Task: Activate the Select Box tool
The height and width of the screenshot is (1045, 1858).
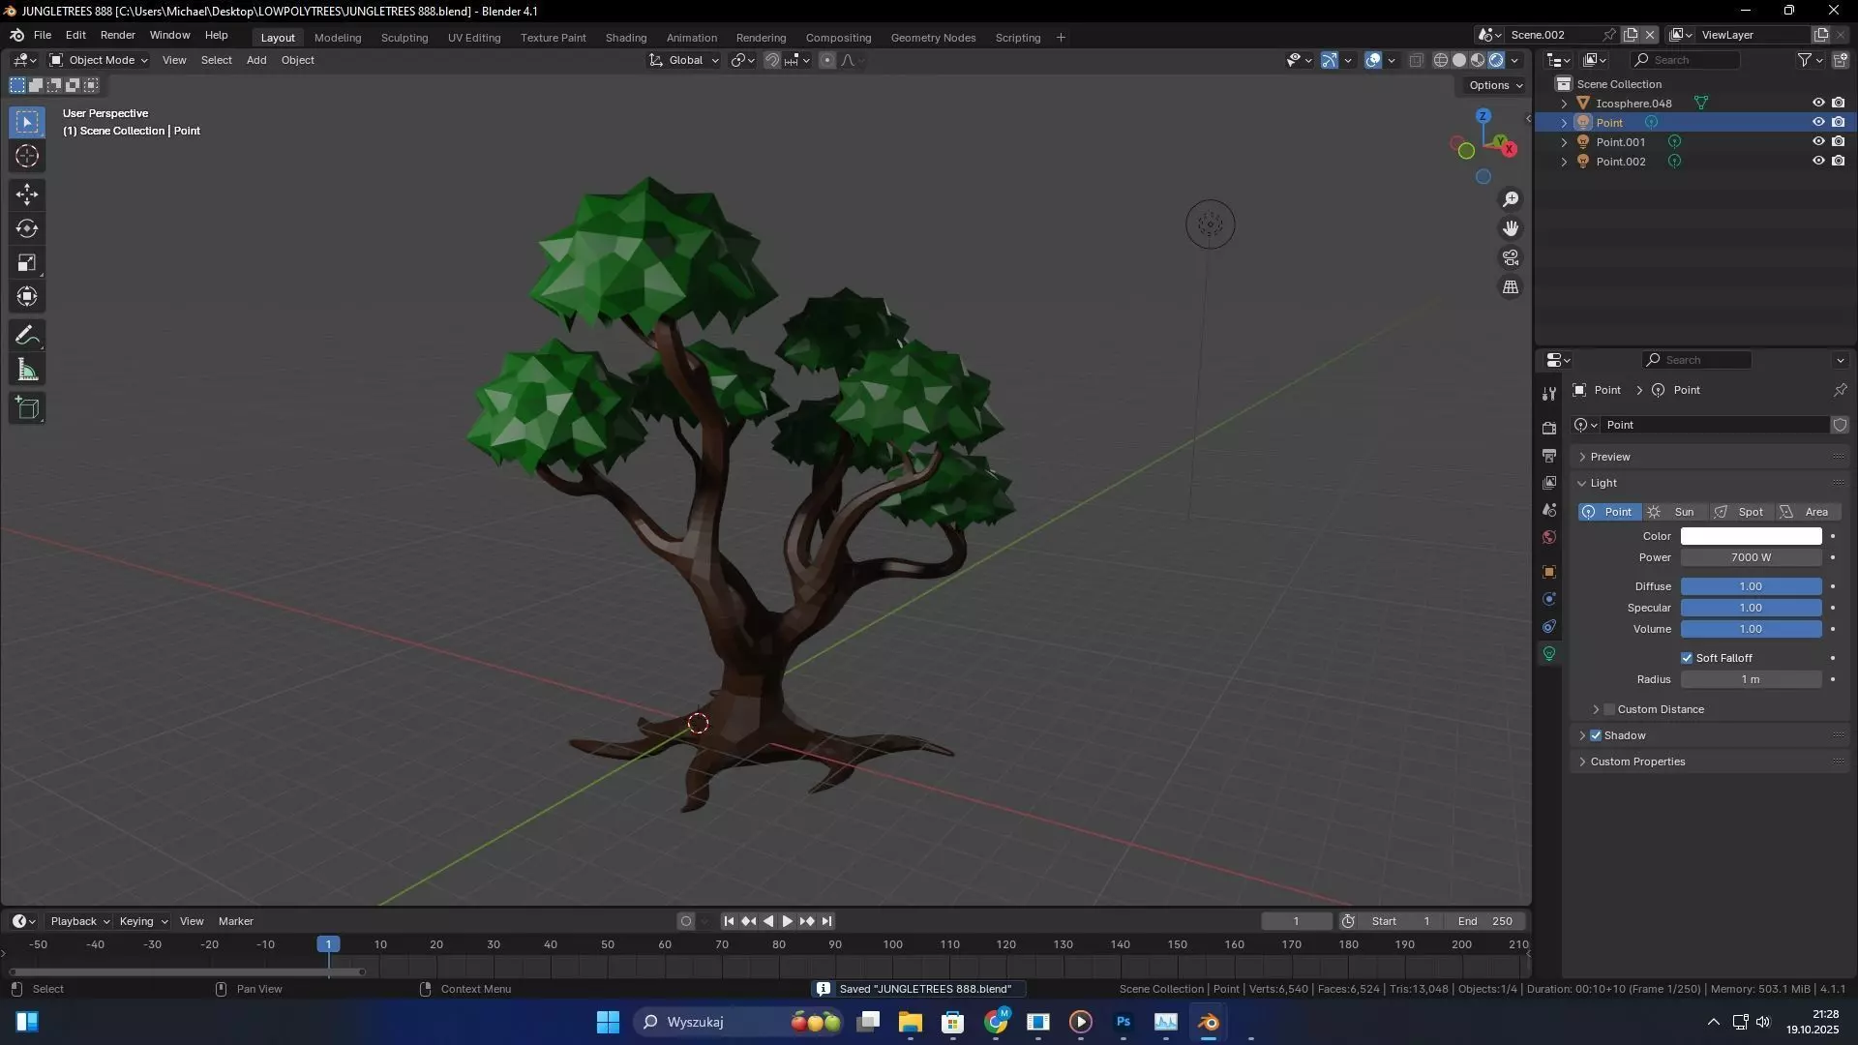Action: click(x=27, y=122)
